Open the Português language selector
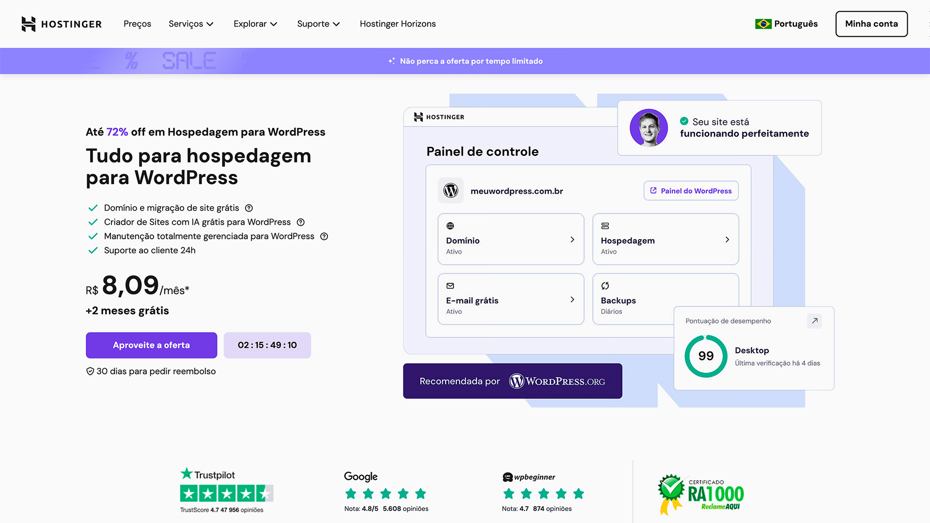This screenshot has width=930, height=523. [786, 24]
